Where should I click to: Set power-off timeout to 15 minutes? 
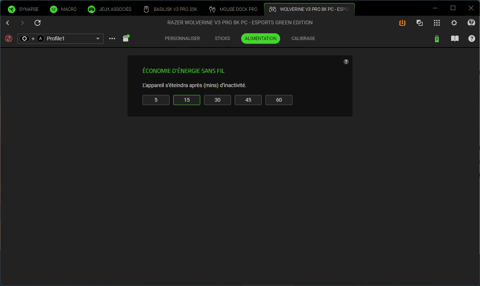coord(187,100)
